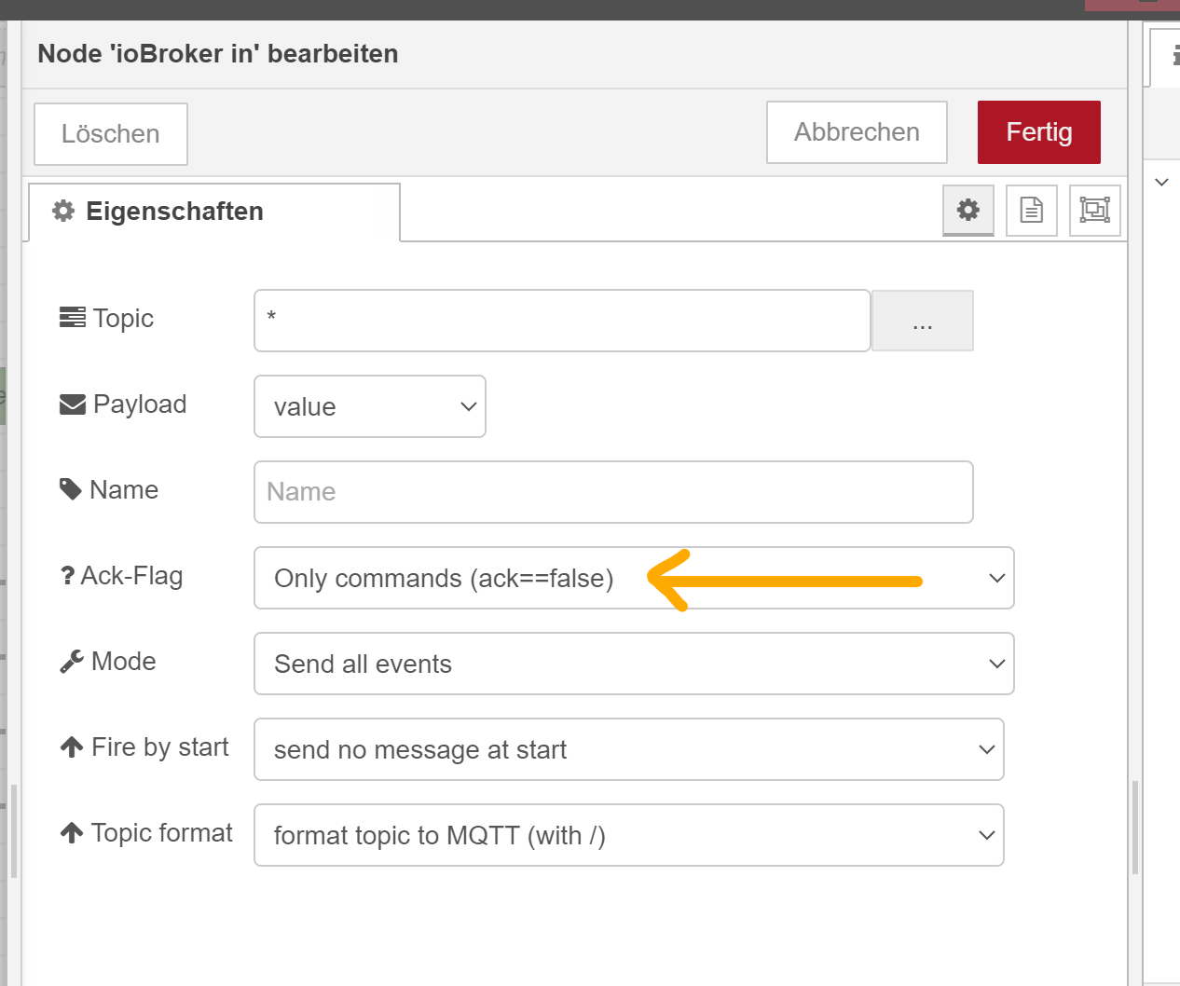
Task: Click the Fire by start label
Action: click(144, 747)
